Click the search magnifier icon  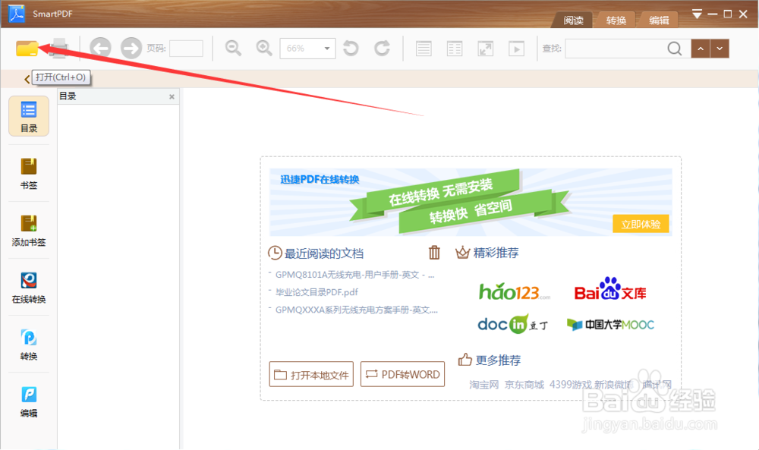(674, 49)
